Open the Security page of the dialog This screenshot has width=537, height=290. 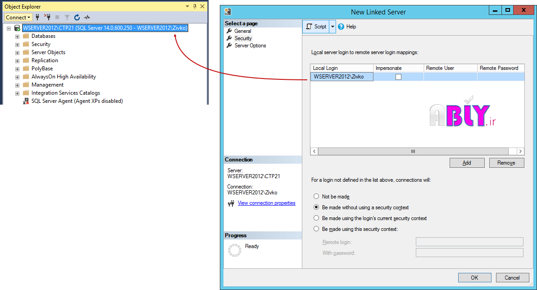tap(243, 38)
